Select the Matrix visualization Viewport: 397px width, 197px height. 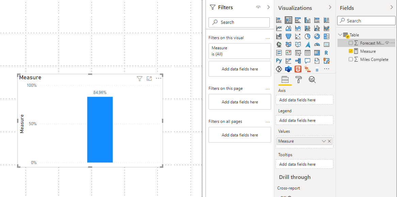pyautogui.click(x=317, y=53)
